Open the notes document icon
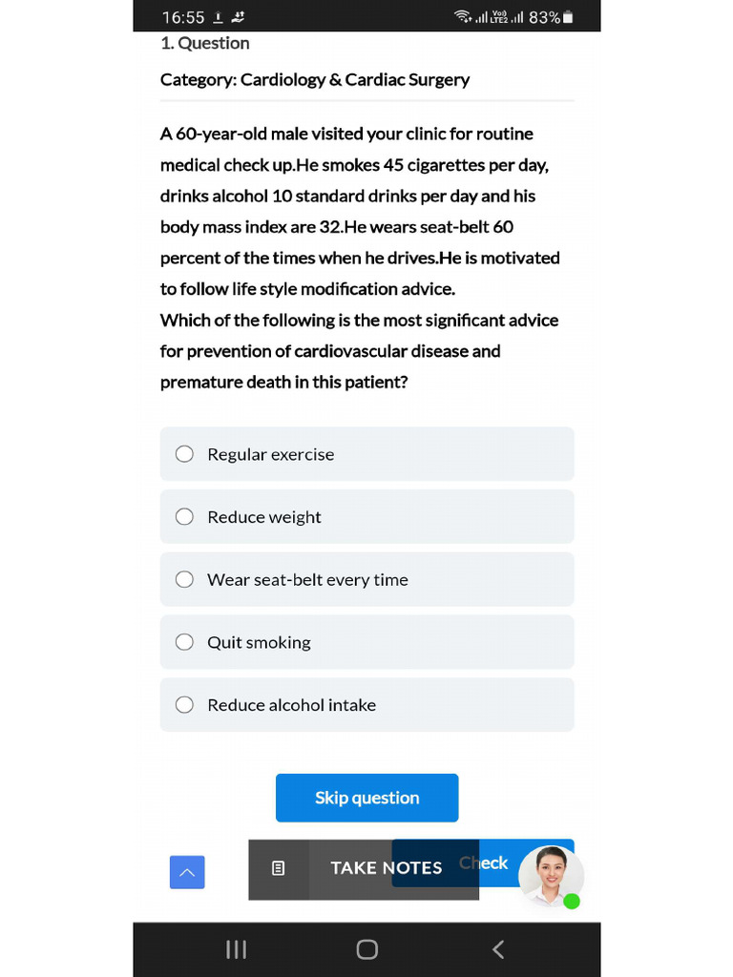 279,868
